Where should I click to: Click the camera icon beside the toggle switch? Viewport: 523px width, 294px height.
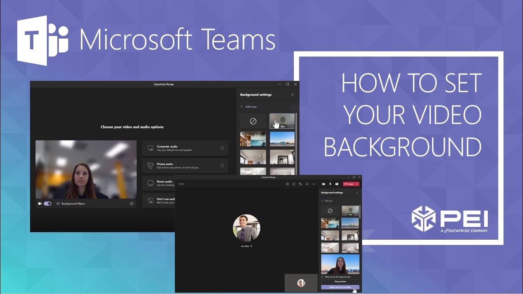point(40,203)
